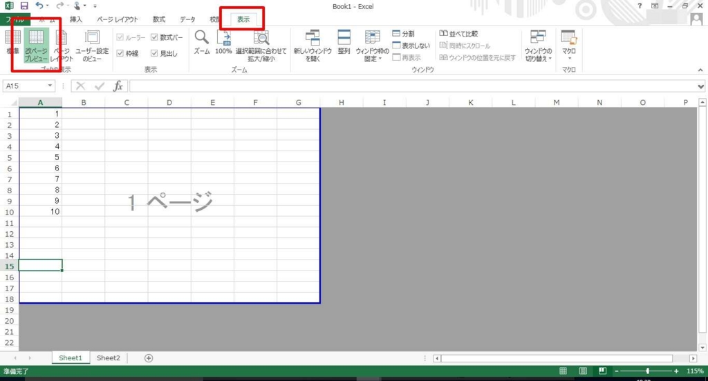Reset zoom to 100%
This screenshot has height=381, width=708.
pos(223,42)
